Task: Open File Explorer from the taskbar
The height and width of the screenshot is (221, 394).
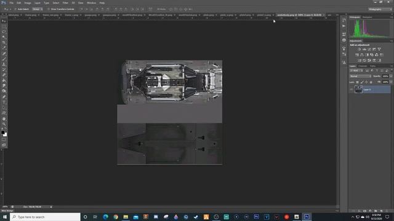Action: point(126,217)
